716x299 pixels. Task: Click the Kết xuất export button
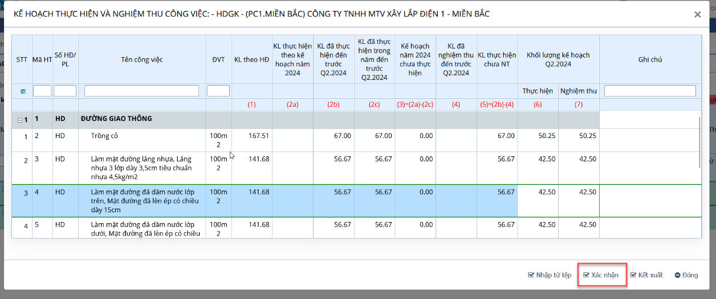click(646, 275)
